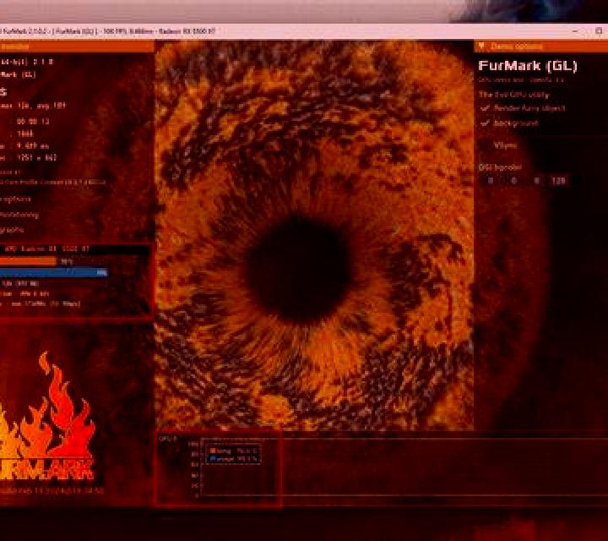Enable the VSync checkbox
Image resolution: width=608 pixels, height=541 pixels.
click(x=485, y=145)
